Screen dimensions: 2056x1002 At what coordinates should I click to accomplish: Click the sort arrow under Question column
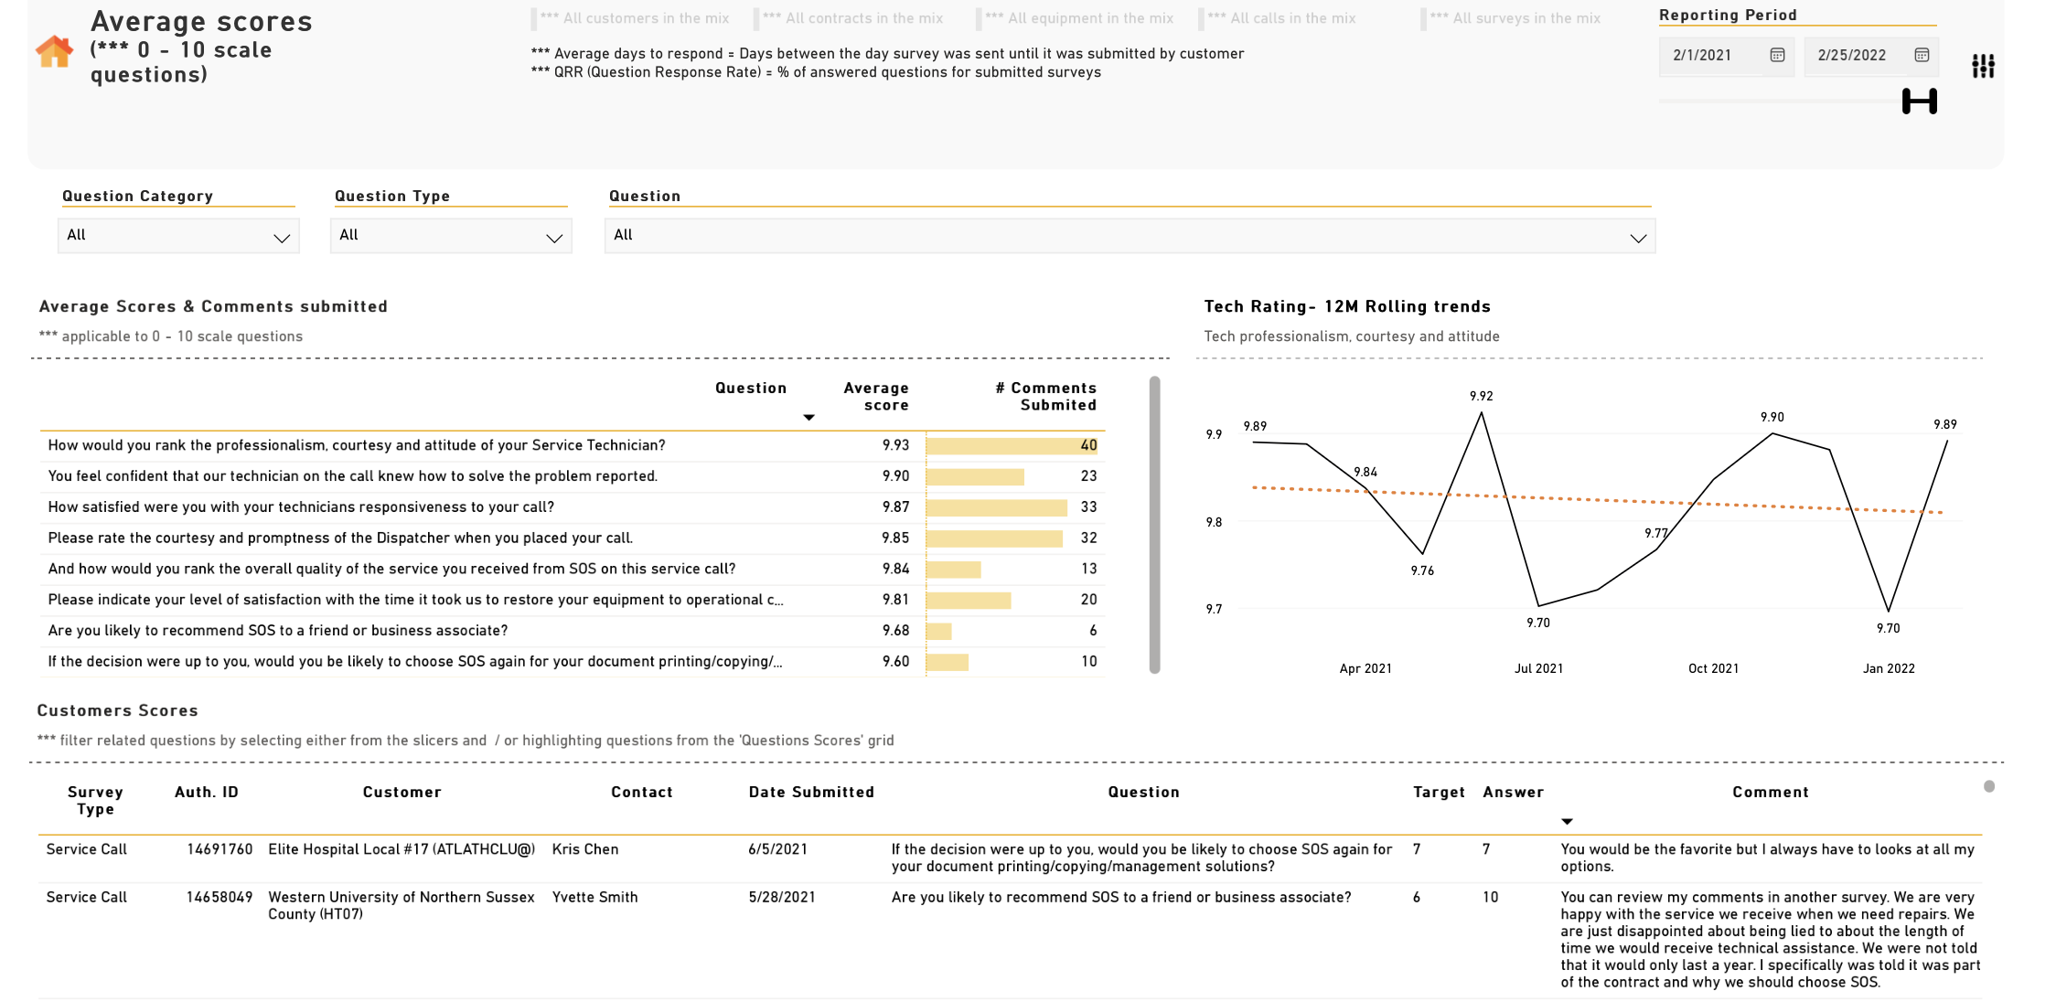[808, 418]
